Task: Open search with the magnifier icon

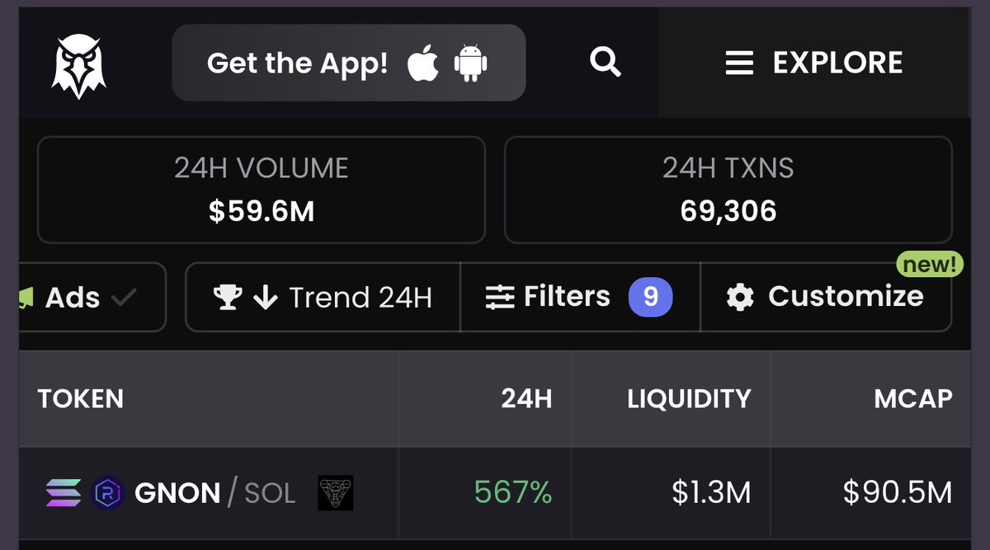Action: tap(606, 62)
